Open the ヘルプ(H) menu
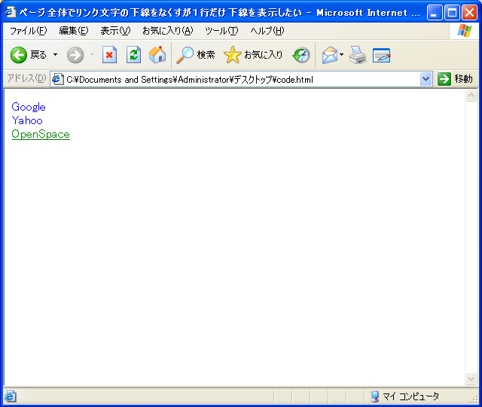482x407 pixels. pos(267,31)
